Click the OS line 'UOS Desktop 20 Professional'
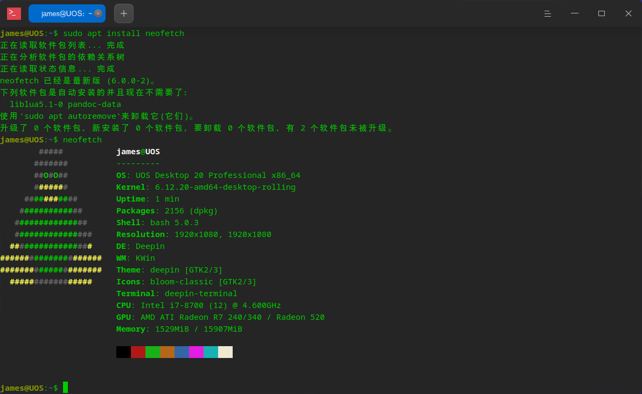This screenshot has height=394, width=642. (x=208, y=175)
